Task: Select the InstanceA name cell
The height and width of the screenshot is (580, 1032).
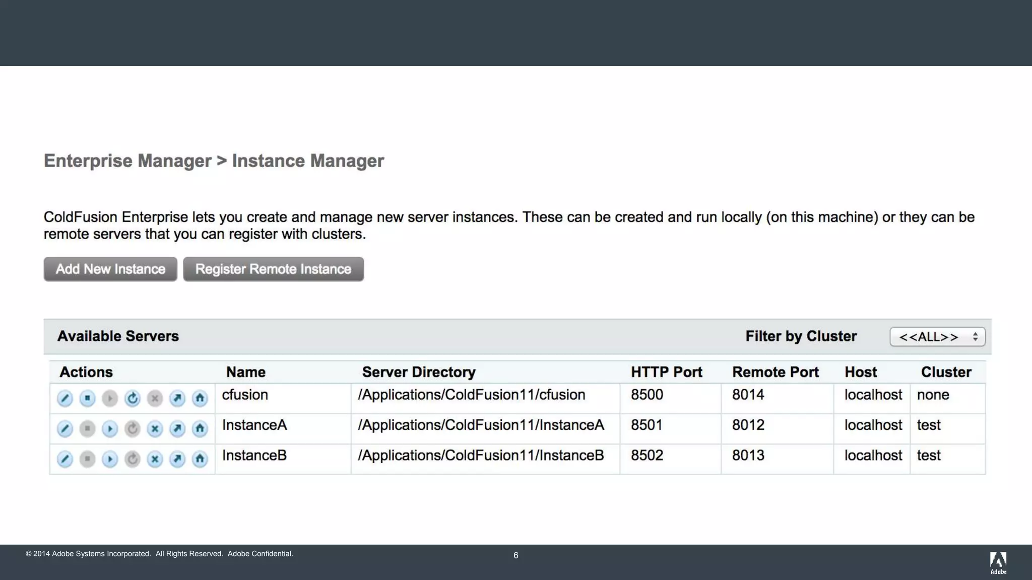Action: (254, 425)
